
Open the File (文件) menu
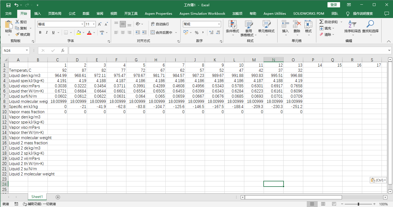point(8,13)
